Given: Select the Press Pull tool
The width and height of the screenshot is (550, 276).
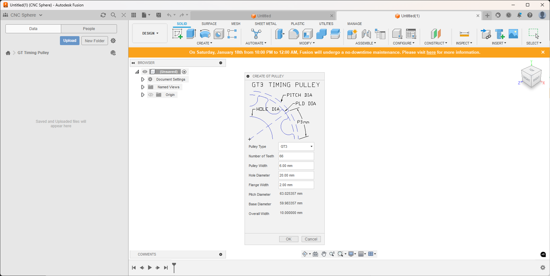Looking at the screenshot, I should pos(280,34).
